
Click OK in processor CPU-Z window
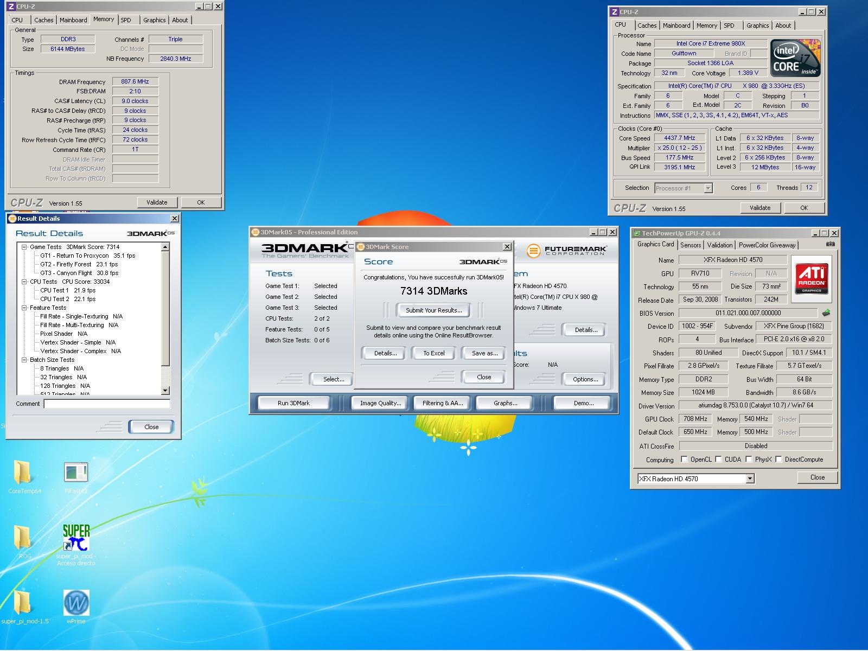[x=804, y=208]
